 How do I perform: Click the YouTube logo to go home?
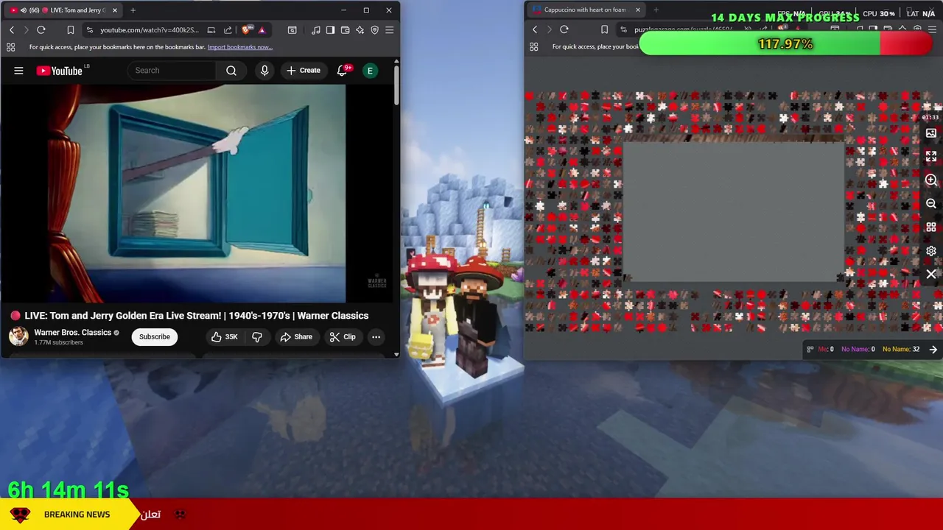point(60,71)
